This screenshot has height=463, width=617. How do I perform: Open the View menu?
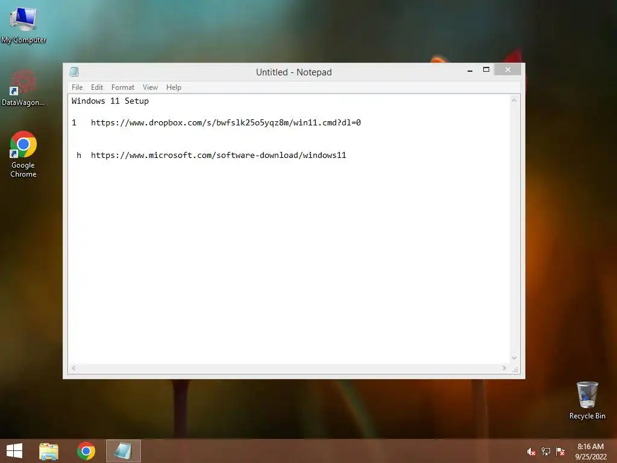(150, 87)
